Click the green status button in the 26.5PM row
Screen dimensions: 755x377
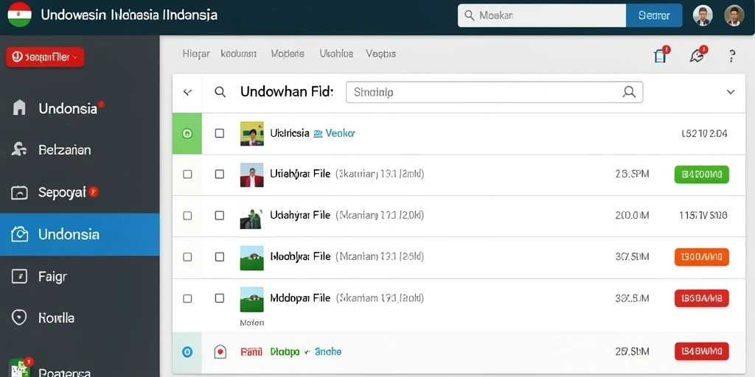tap(702, 174)
